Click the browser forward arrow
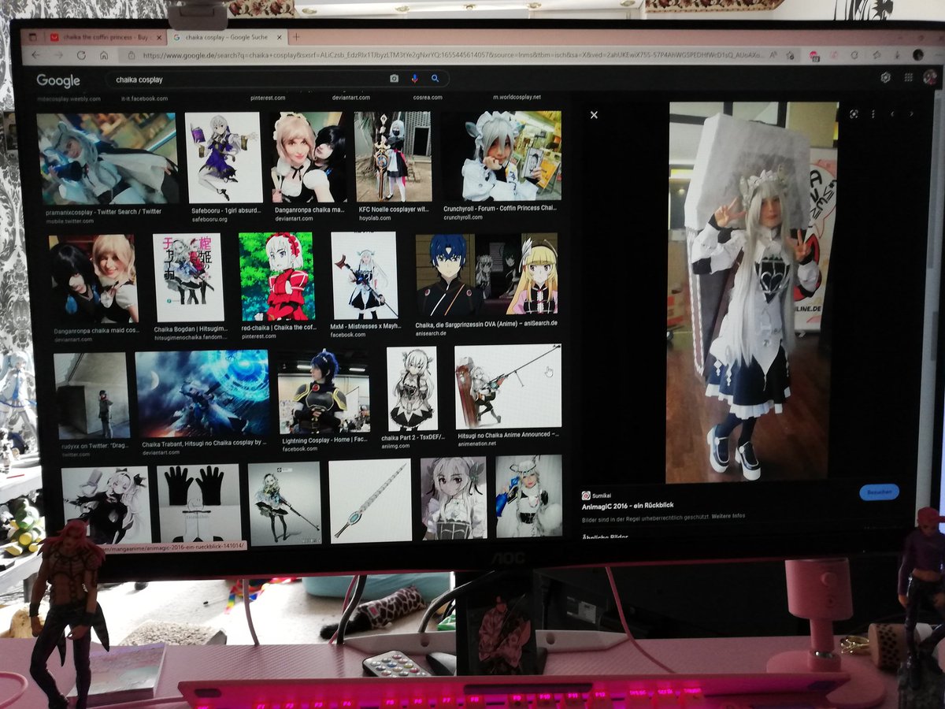The width and height of the screenshot is (945, 709). point(57,55)
